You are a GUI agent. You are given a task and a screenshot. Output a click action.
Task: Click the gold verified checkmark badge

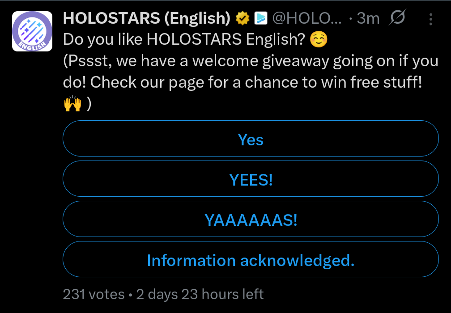point(243,18)
